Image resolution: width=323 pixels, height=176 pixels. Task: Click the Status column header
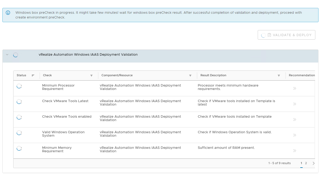click(x=21, y=75)
